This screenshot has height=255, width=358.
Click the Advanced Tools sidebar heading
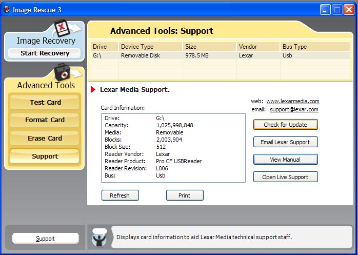click(46, 85)
